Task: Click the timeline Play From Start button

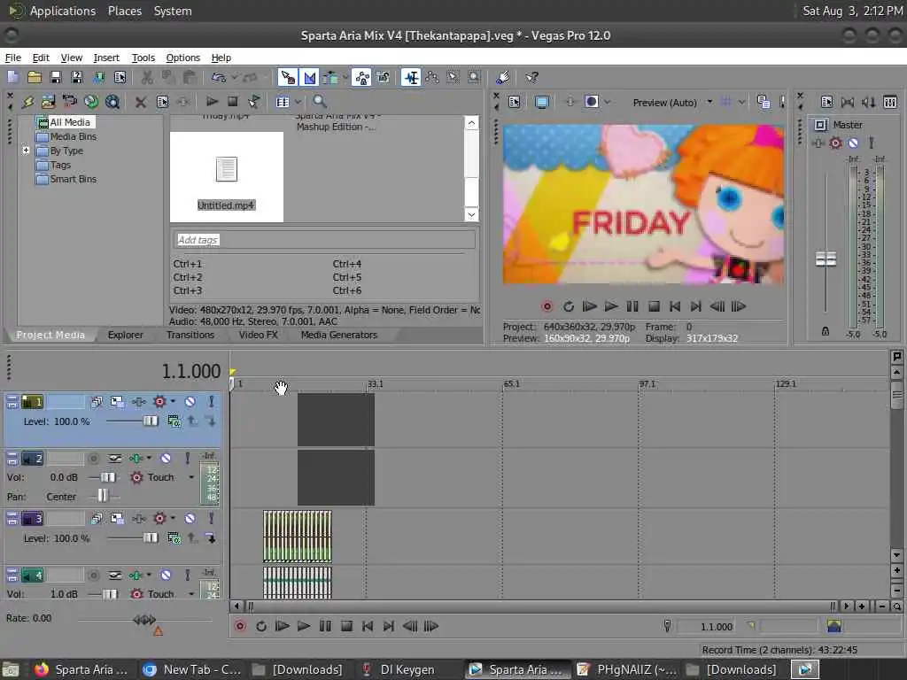Action: [x=282, y=626]
